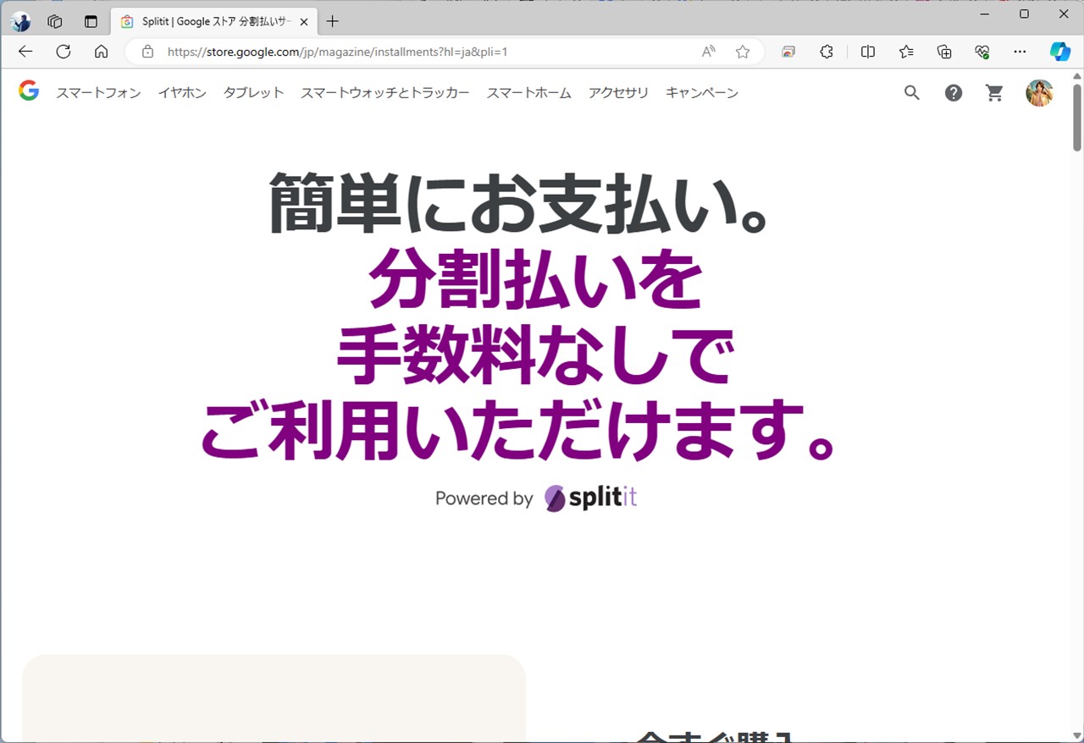Open split screen view
This screenshot has width=1084, height=743.
pyautogui.click(x=867, y=52)
